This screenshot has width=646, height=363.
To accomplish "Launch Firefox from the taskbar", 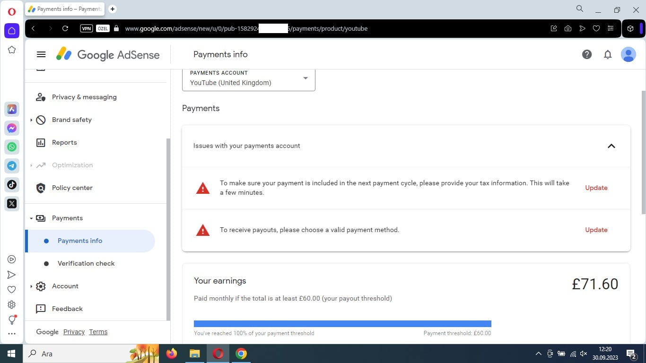I will (x=172, y=354).
